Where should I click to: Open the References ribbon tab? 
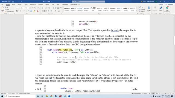coord(33,5)
